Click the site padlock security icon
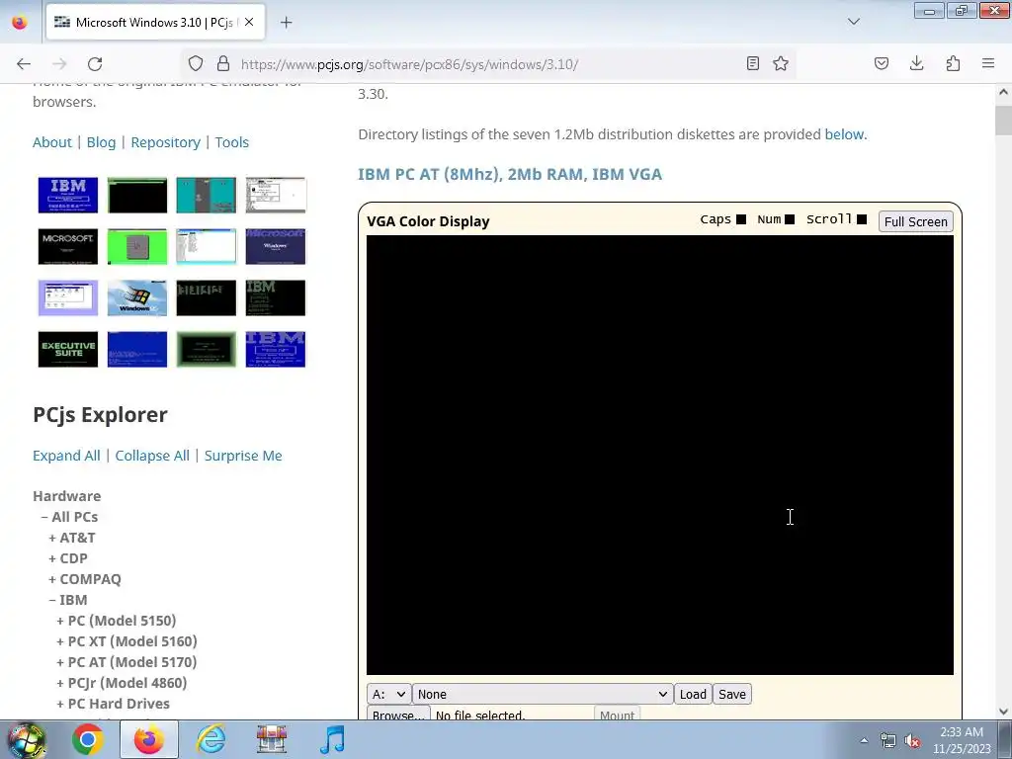This screenshot has width=1012, height=759. coord(223,63)
